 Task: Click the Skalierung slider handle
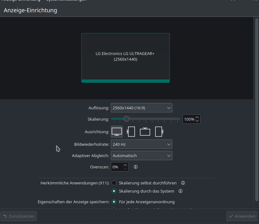pyautogui.click(x=127, y=119)
